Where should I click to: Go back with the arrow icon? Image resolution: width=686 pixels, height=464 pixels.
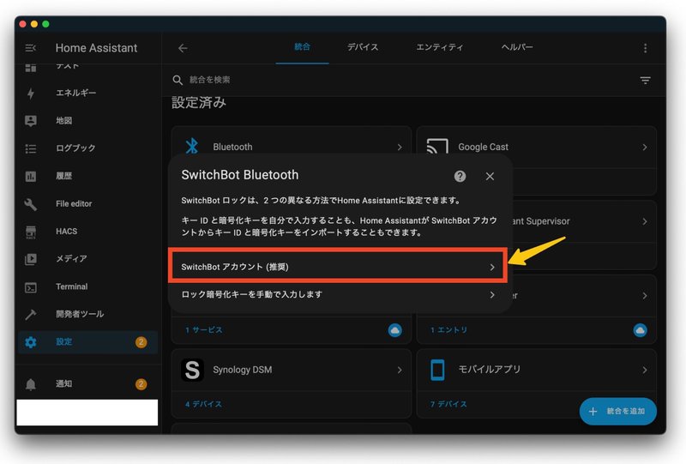pos(183,48)
